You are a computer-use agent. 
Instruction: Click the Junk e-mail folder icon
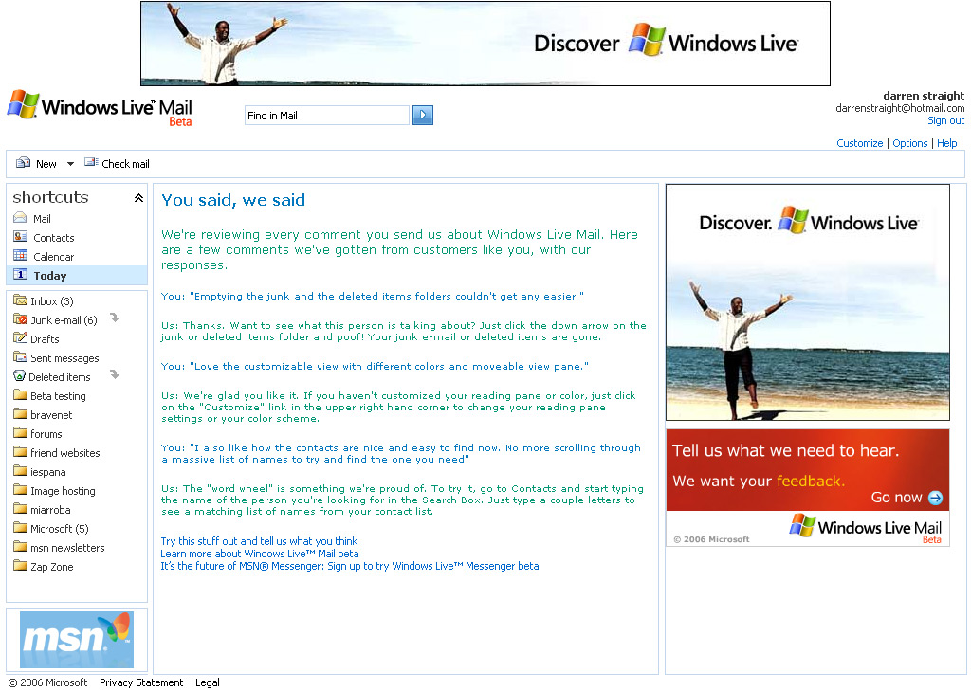(x=20, y=320)
